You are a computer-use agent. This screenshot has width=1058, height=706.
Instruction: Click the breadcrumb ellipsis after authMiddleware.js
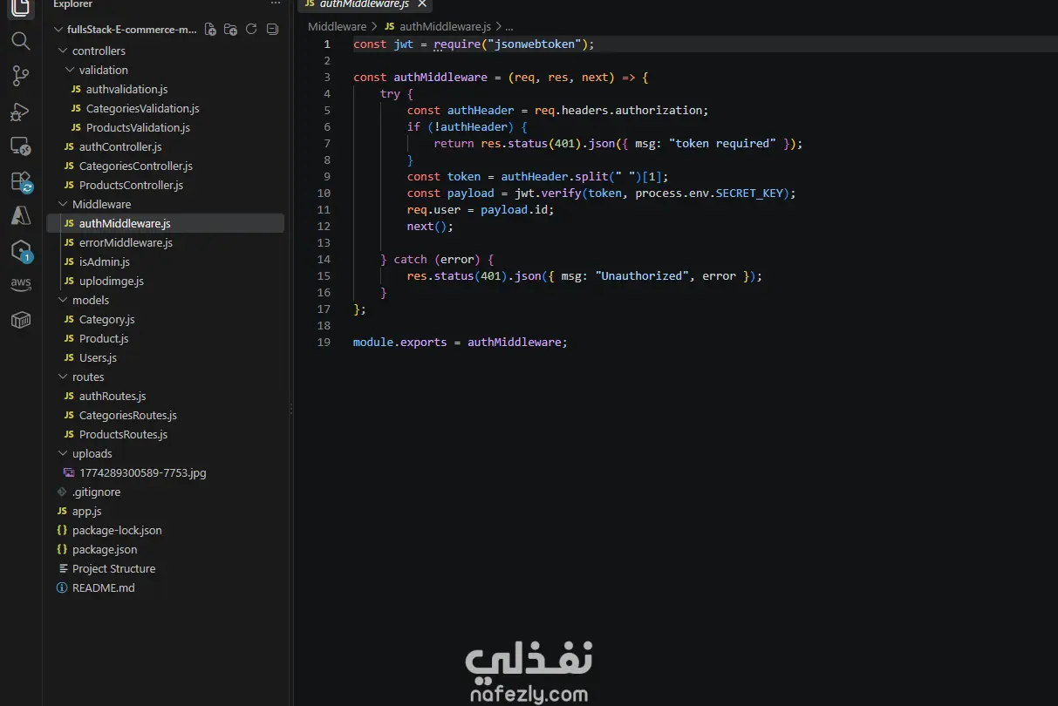tap(509, 27)
